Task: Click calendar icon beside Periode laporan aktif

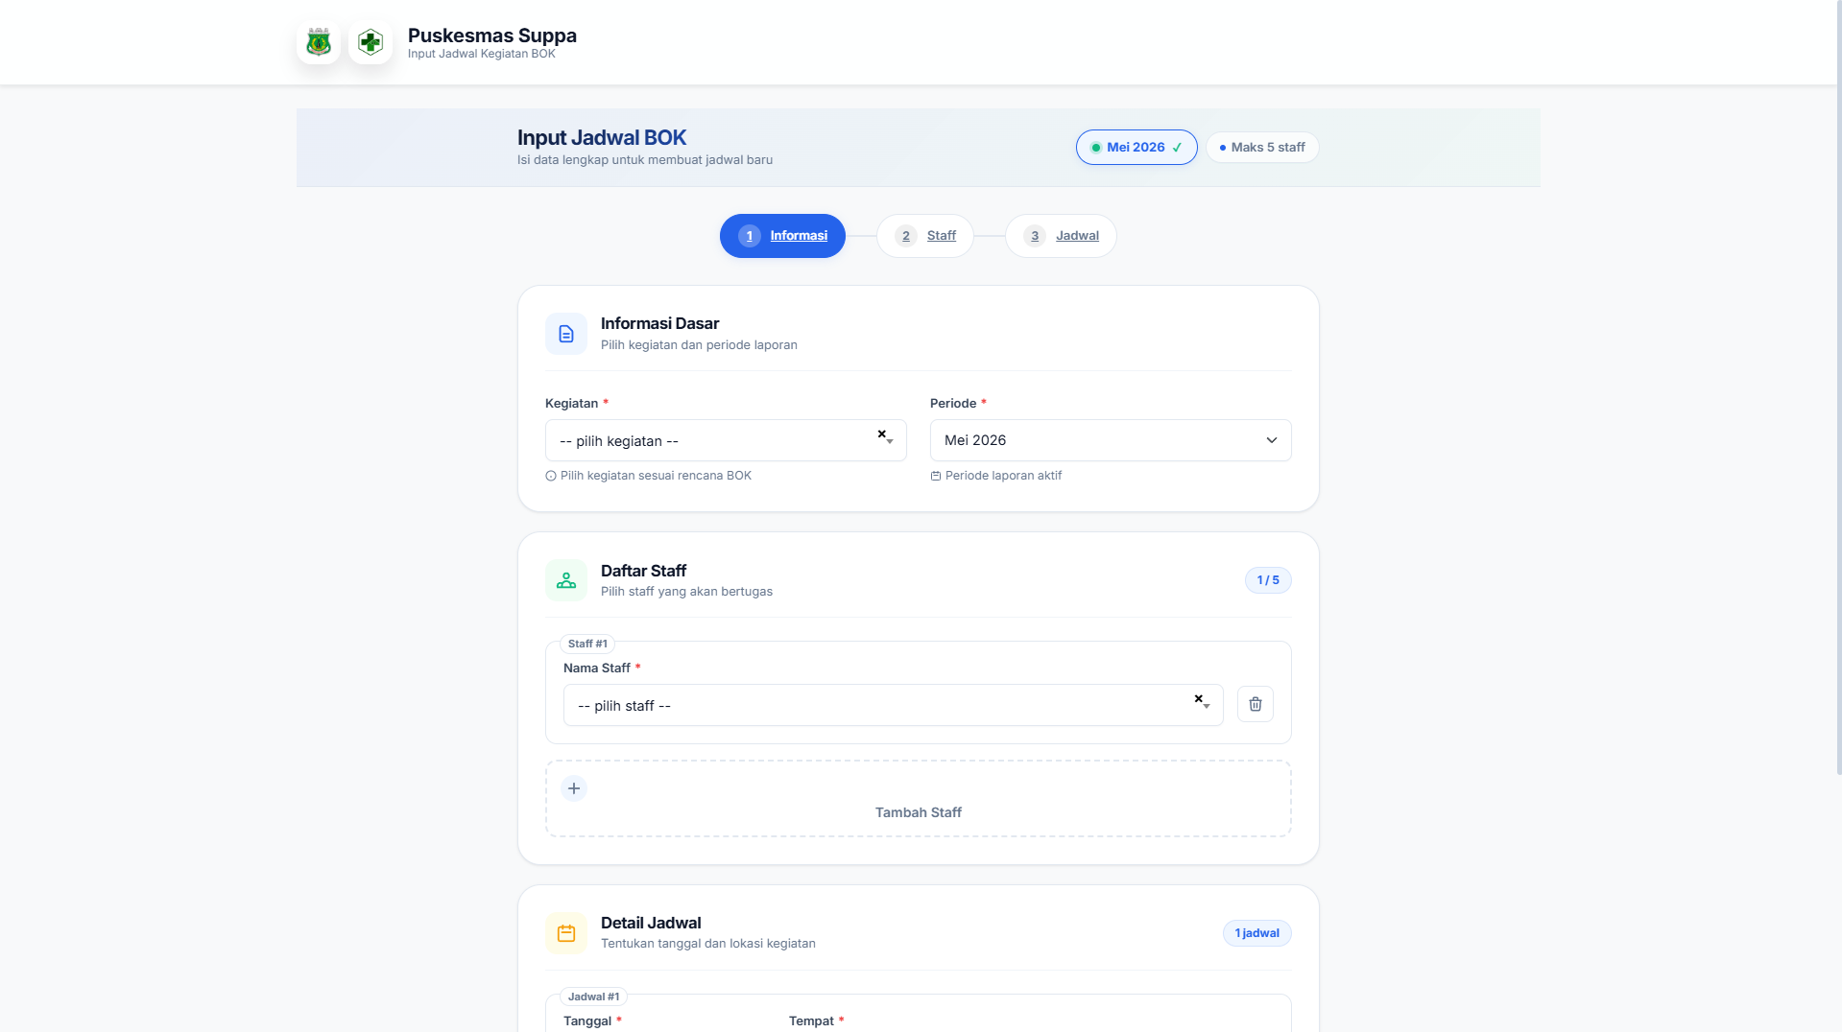Action: pyautogui.click(x=936, y=476)
